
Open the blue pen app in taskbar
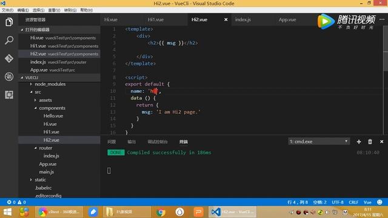coord(93,212)
